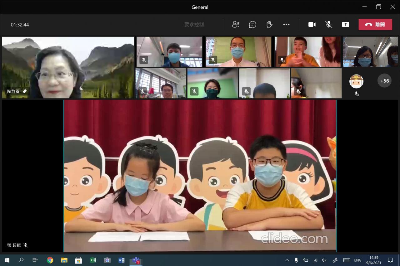Viewport: 400px width, 266px height.
Task: Raise your hand in the meeting
Action: (x=269, y=25)
